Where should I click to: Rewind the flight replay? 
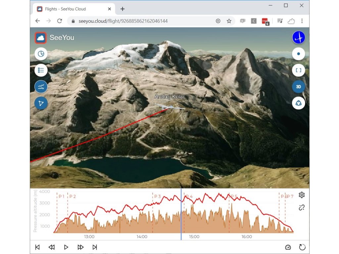pyautogui.click(x=52, y=247)
